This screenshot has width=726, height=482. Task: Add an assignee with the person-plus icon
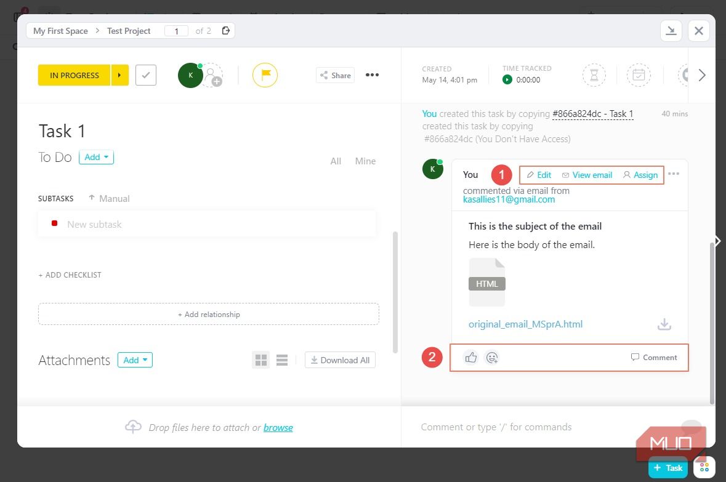[x=212, y=76]
